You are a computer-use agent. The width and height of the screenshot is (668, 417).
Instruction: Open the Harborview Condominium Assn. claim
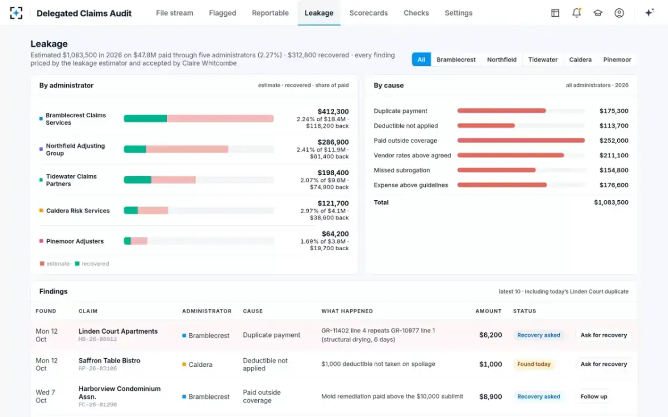point(119,393)
